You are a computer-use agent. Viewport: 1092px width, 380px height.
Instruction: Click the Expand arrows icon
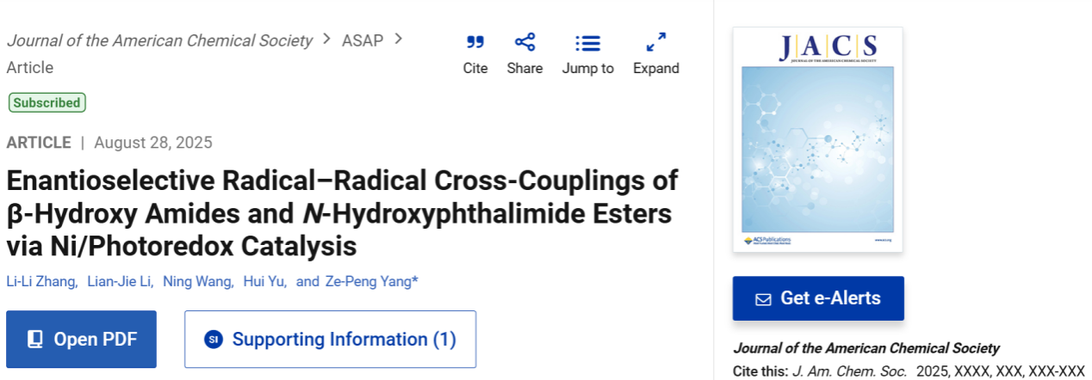coord(656,42)
